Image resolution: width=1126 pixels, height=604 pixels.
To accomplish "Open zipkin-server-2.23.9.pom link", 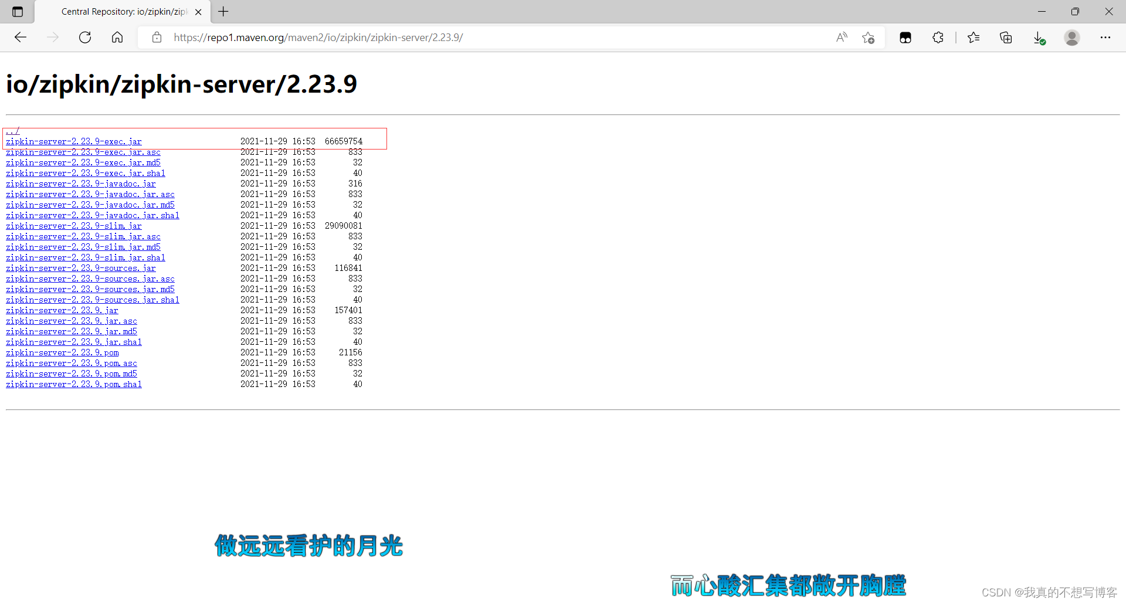I will coord(62,352).
